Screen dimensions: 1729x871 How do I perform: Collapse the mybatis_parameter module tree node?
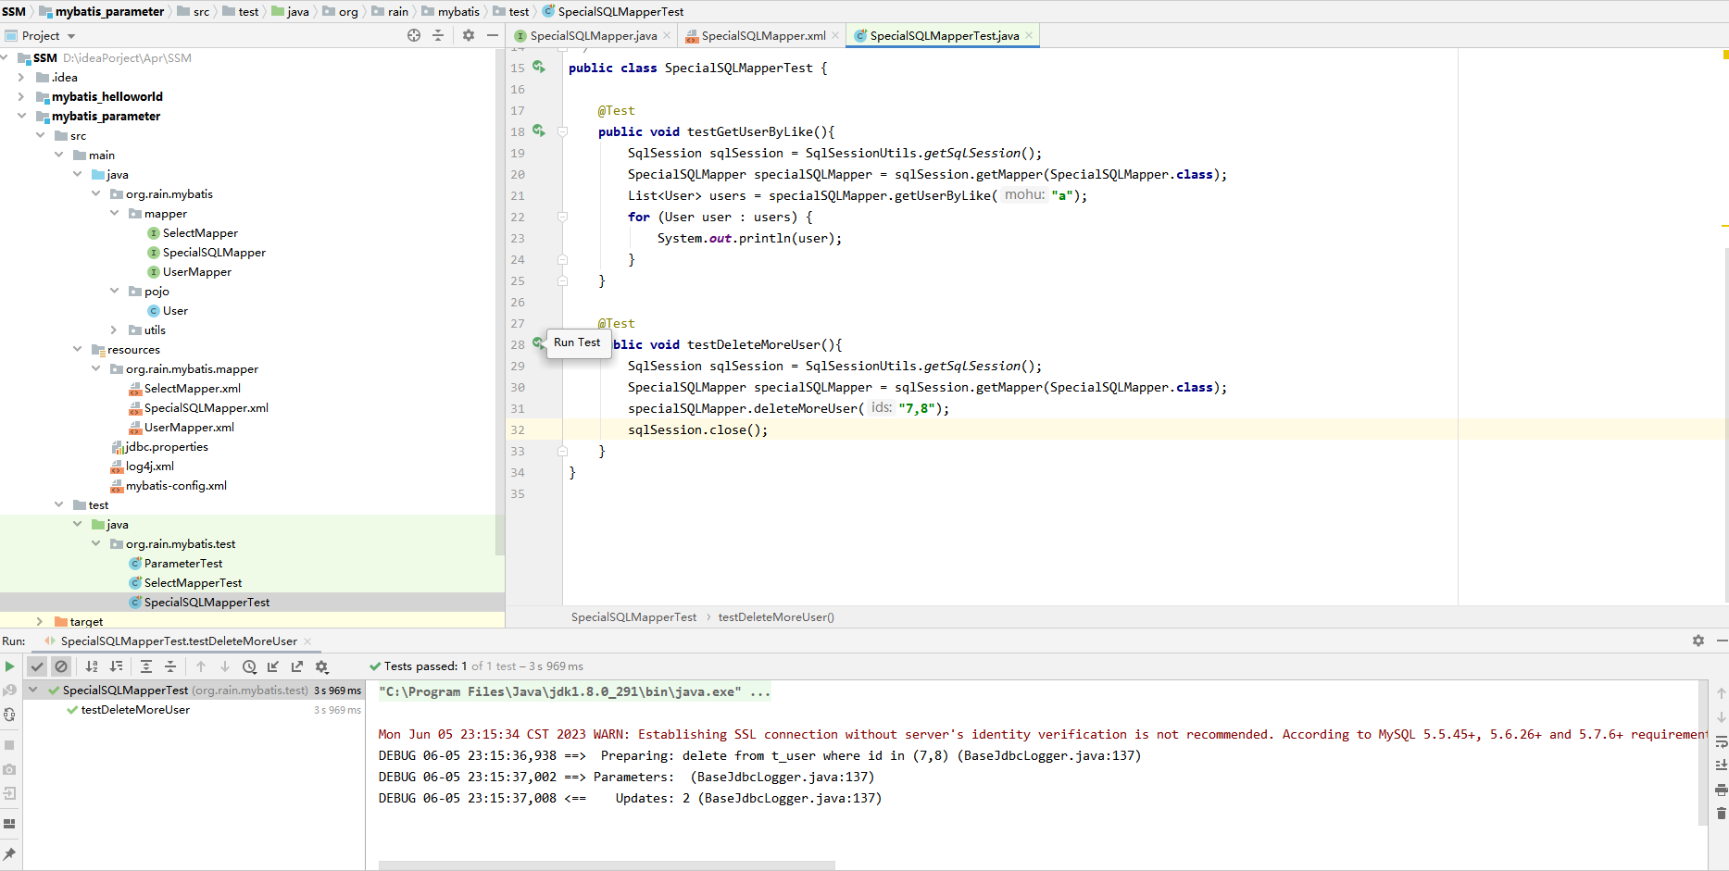[21, 116]
